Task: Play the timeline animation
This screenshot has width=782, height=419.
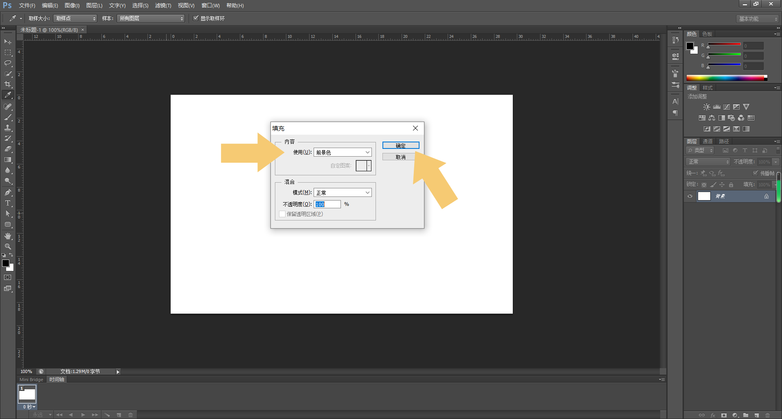Action: (83, 415)
